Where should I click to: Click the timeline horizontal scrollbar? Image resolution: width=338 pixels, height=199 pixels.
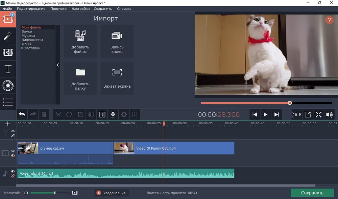click(165, 185)
